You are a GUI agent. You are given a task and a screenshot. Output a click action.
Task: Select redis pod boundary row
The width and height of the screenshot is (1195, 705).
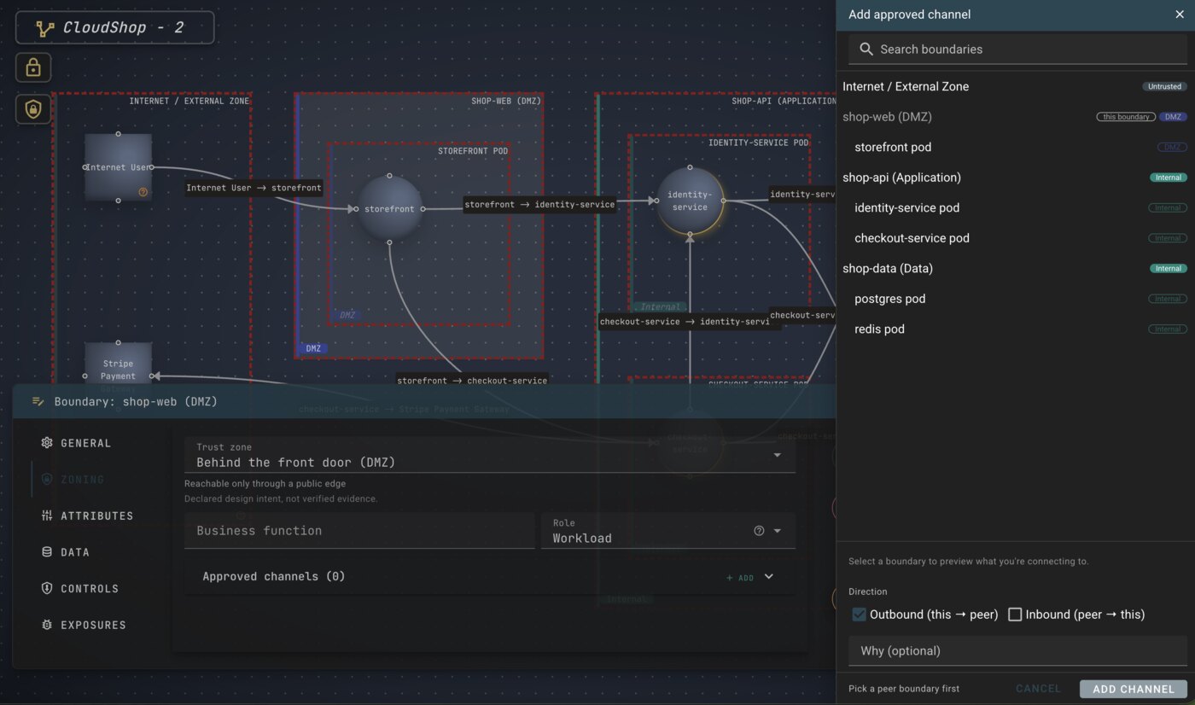1015,329
